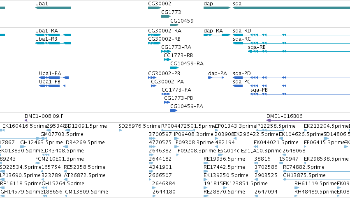Click EST label RE19936.5prime
The width and height of the screenshot is (350, 198).
tap(224, 159)
